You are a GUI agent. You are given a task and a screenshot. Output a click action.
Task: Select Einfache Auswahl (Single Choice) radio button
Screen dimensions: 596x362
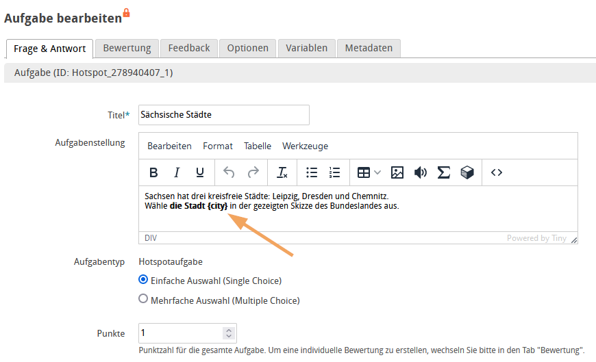143,280
